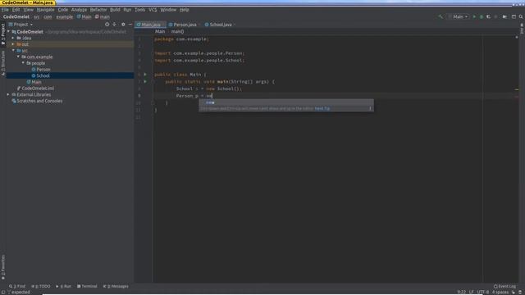Open Project Structure icon in toolbar
This screenshot has height=295, width=525.
[x=504, y=16]
